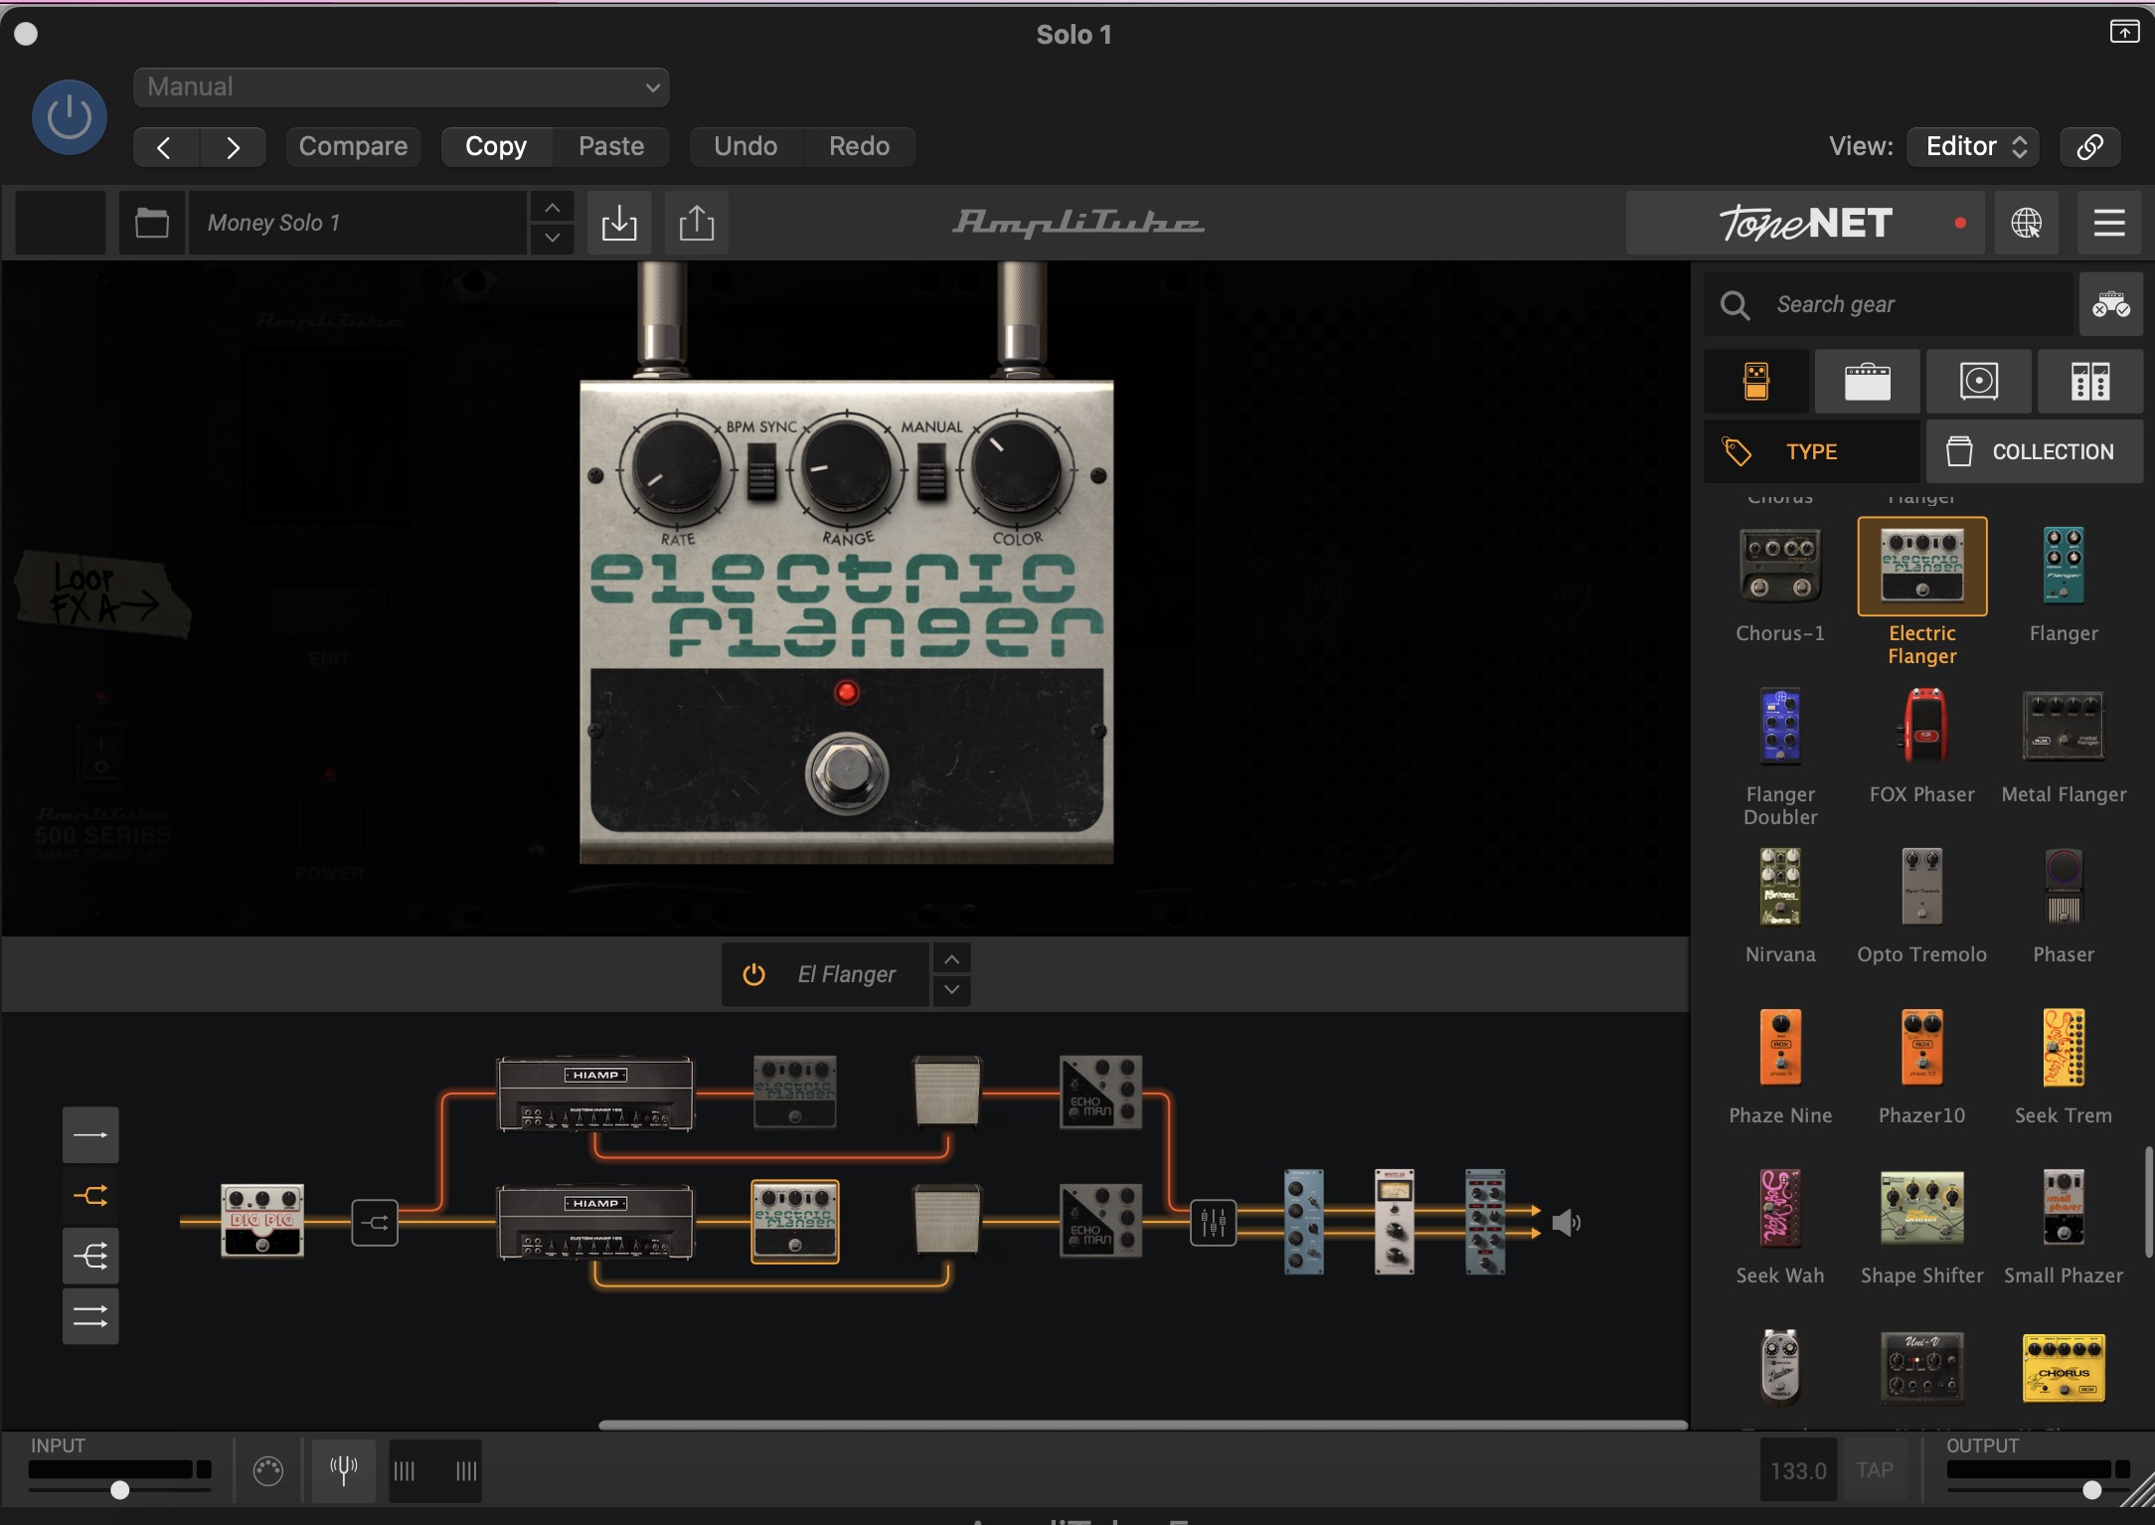The width and height of the screenshot is (2155, 1525).
Task: Click the globe web icon
Action: (x=2026, y=223)
